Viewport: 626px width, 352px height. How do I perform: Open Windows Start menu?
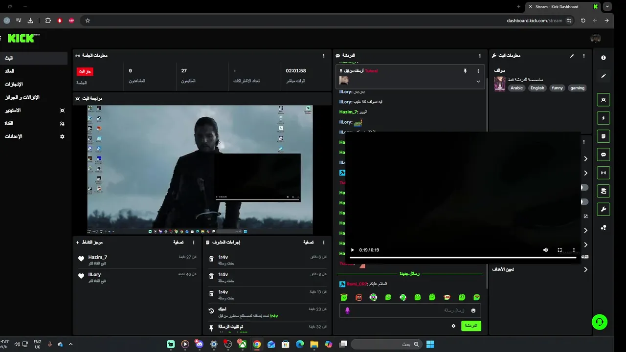tap(430, 344)
